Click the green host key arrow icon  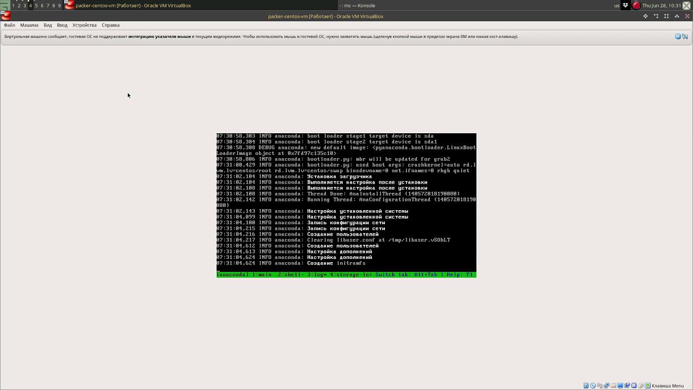tap(648, 386)
